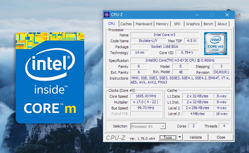Screen dimensions: 249x153
Task: Click the Package value Socket 1168 BGA
Action: point(164,47)
